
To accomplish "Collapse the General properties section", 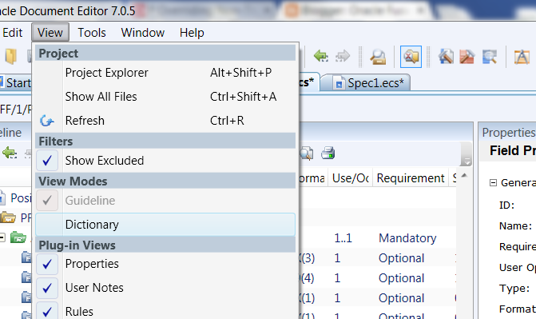I will (x=493, y=183).
